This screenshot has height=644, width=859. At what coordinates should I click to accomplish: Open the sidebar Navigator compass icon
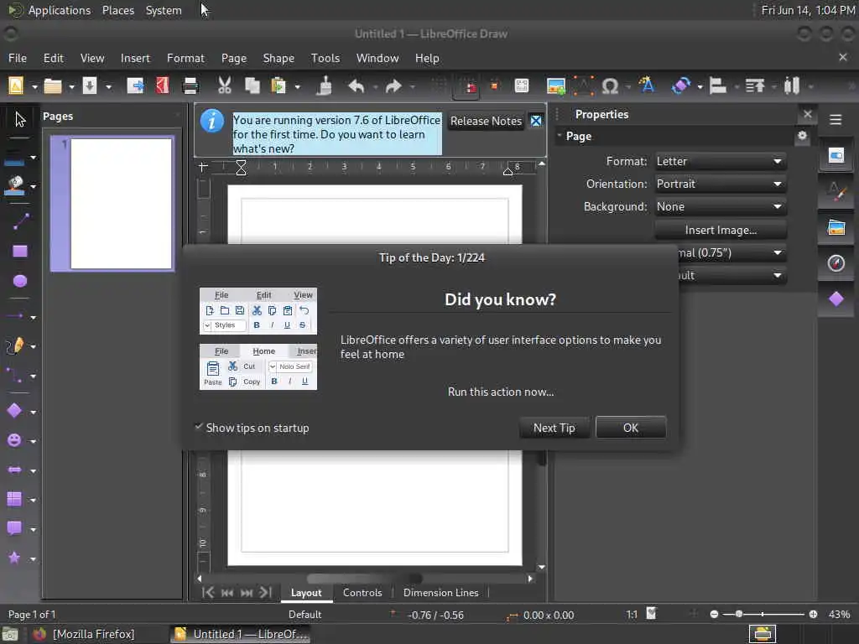[836, 263]
